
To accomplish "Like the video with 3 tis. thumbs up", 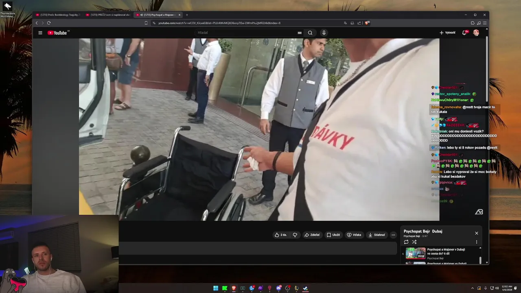I will click(280, 235).
